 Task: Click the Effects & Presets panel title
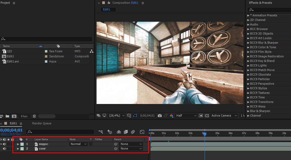click(260, 3)
